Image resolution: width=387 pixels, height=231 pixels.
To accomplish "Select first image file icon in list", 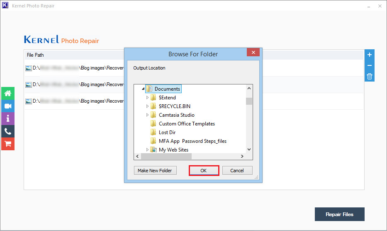I will click(29, 68).
